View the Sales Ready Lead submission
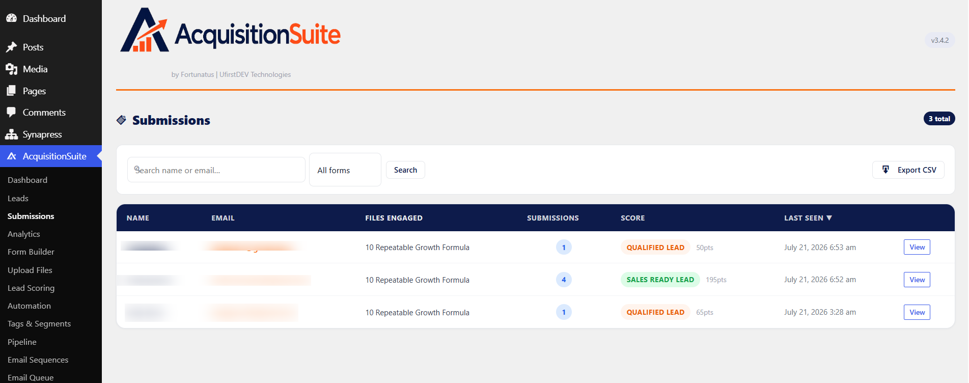 click(917, 280)
